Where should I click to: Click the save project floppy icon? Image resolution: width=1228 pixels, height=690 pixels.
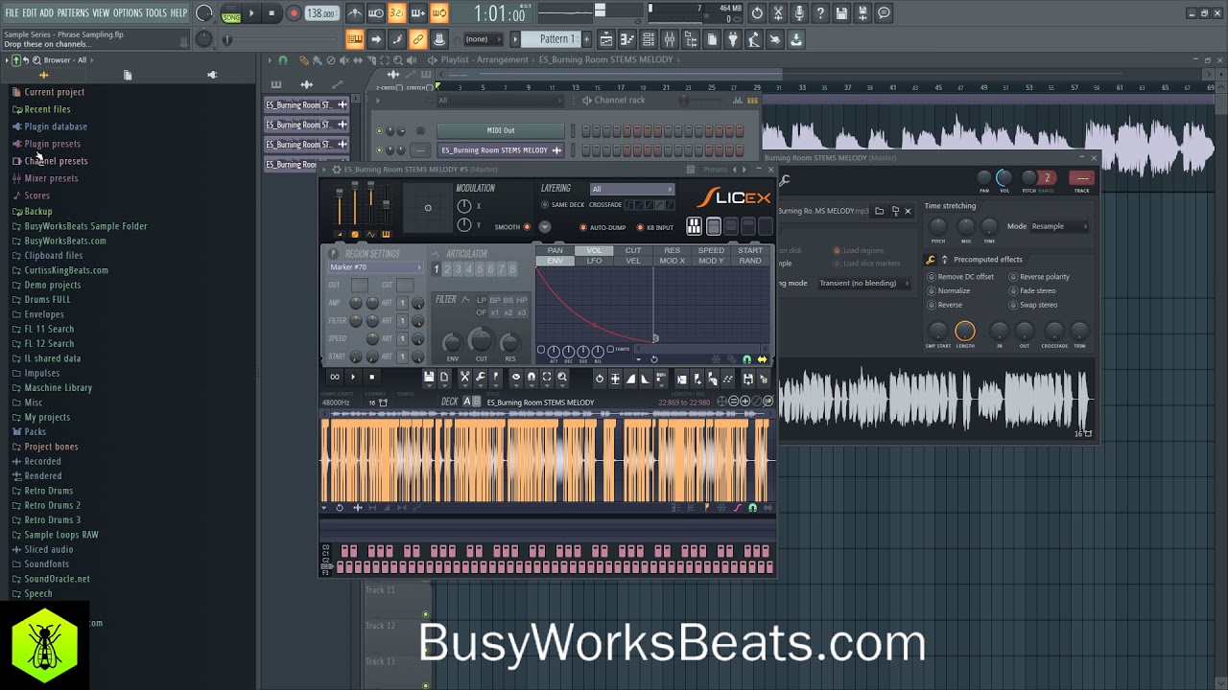tap(841, 13)
